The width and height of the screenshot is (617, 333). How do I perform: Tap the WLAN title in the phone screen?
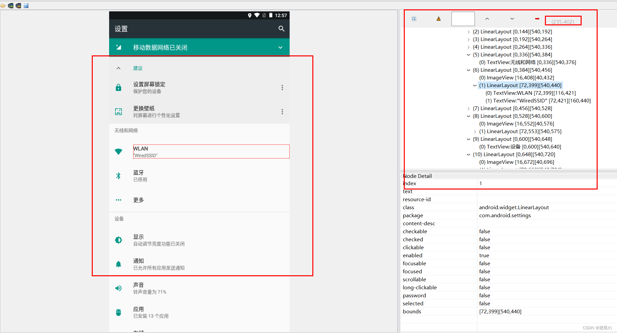pyautogui.click(x=140, y=148)
